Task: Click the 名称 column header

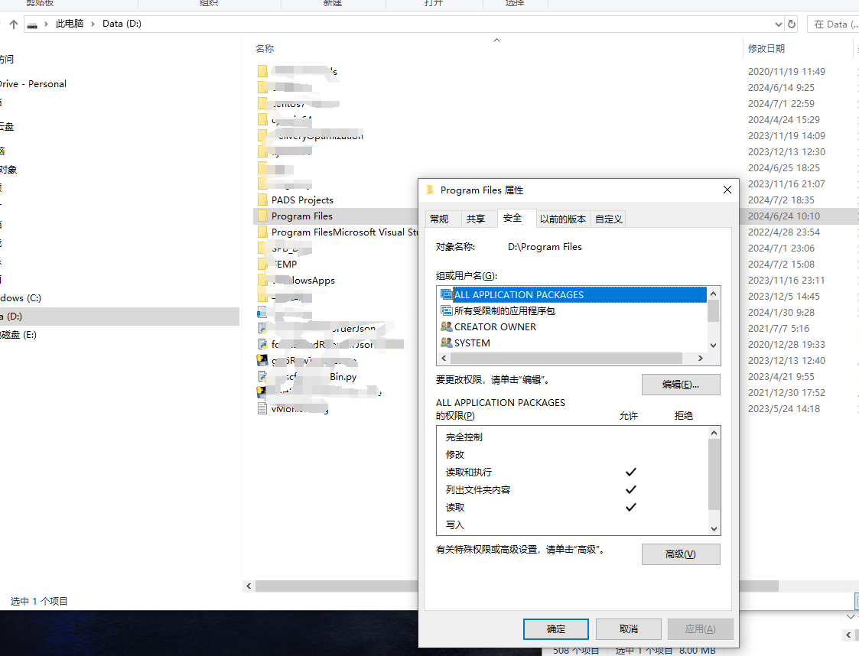Action: click(x=265, y=49)
